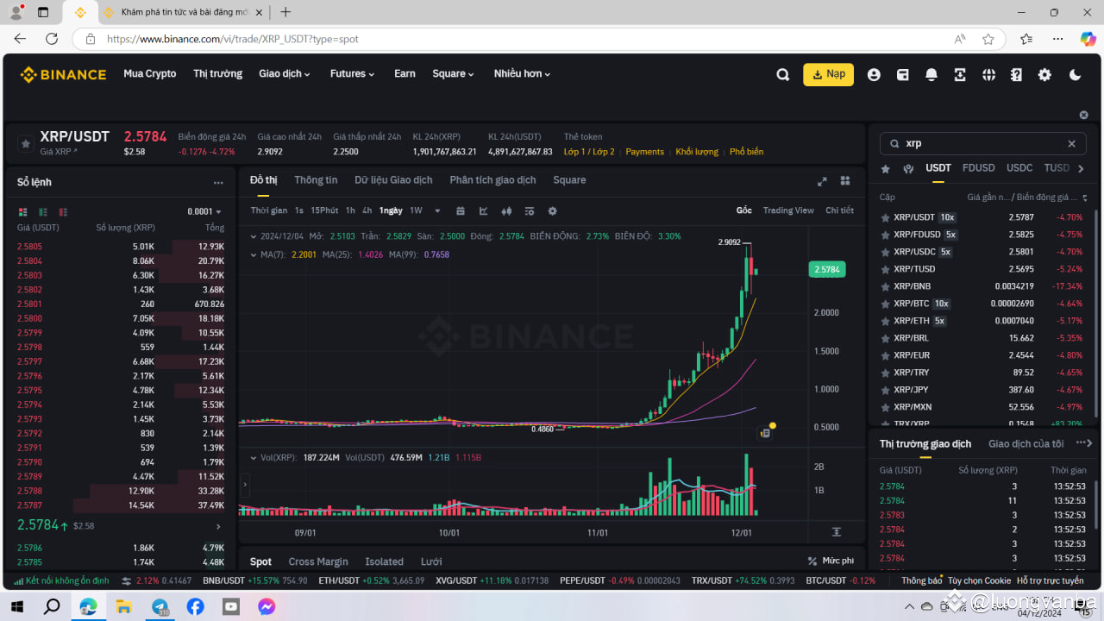Open Windows Start menu

[x=17, y=606]
